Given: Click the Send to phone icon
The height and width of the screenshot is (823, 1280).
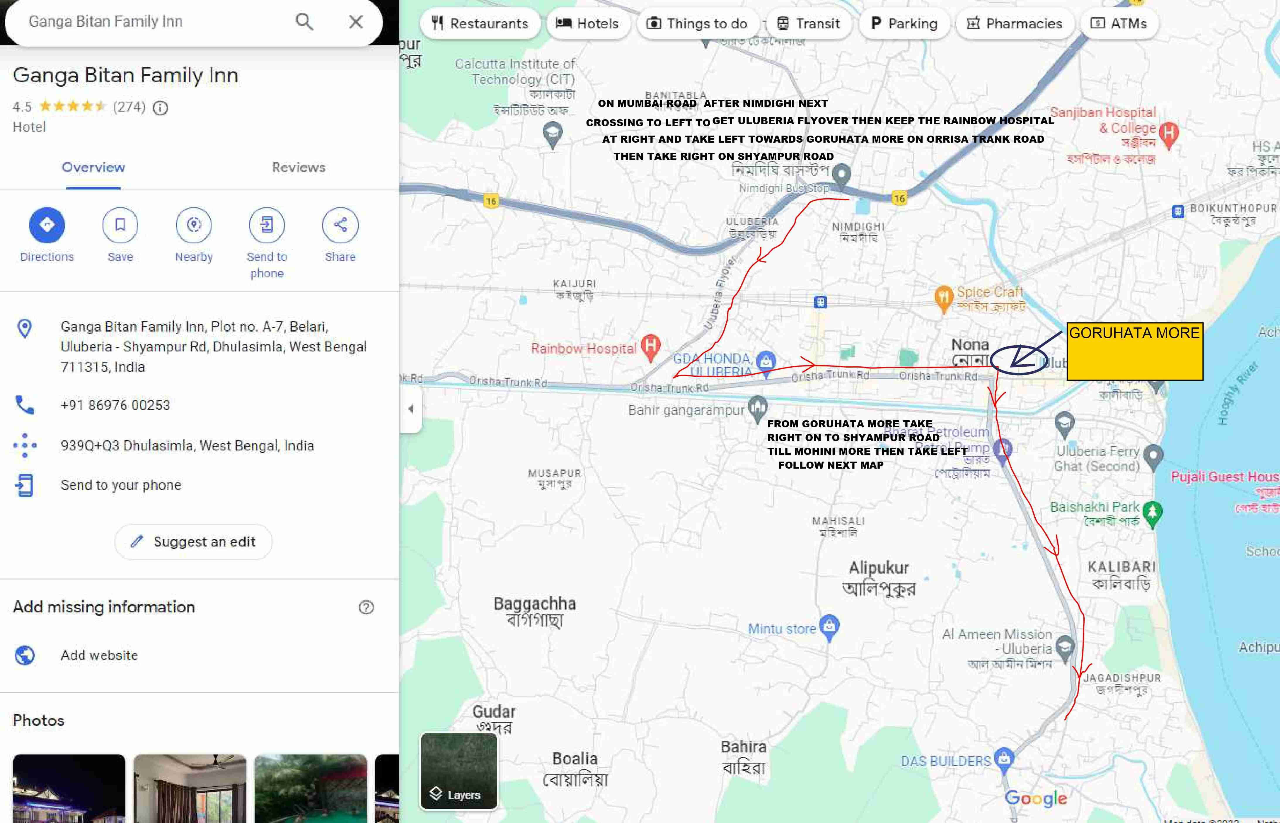Looking at the screenshot, I should pos(267,225).
